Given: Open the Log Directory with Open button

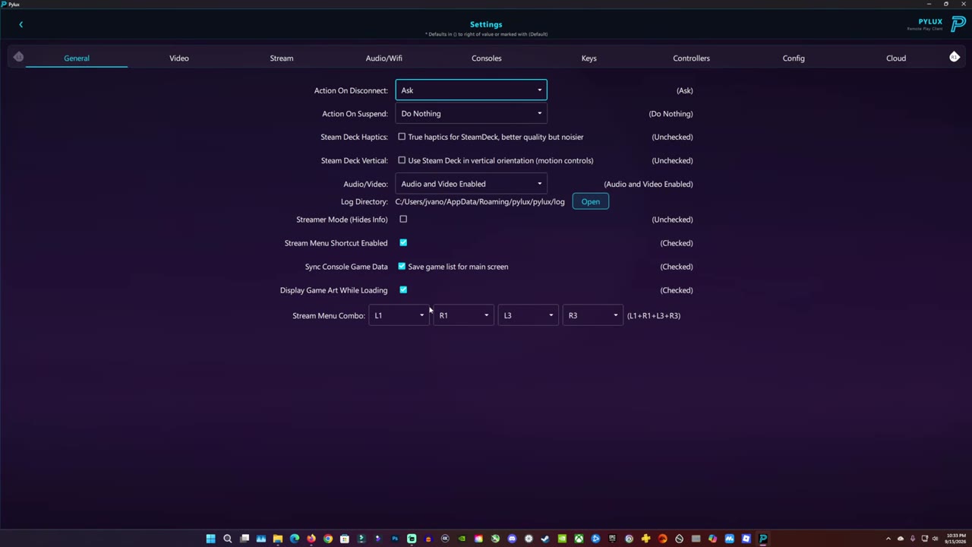Looking at the screenshot, I should click(x=591, y=201).
